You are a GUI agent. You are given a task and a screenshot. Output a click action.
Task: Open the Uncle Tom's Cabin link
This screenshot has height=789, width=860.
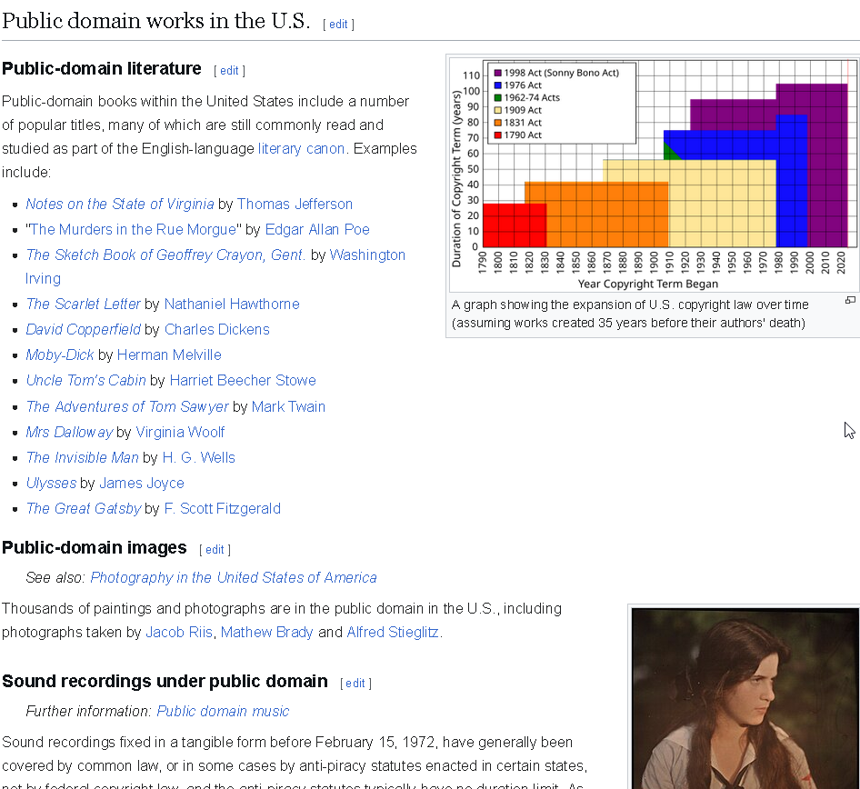click(x=86, y=381)
